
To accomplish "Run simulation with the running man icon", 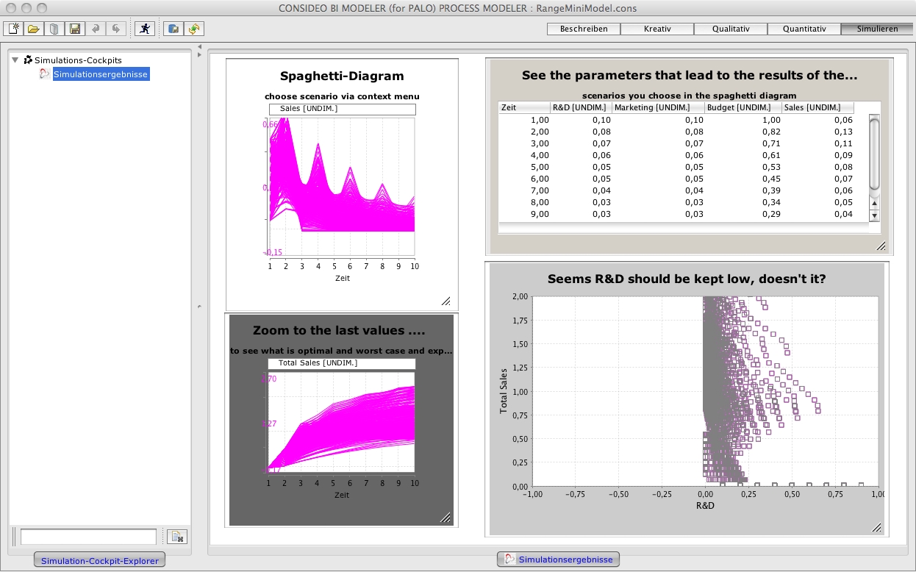I will pyautogui.click(x=145, y=29).
